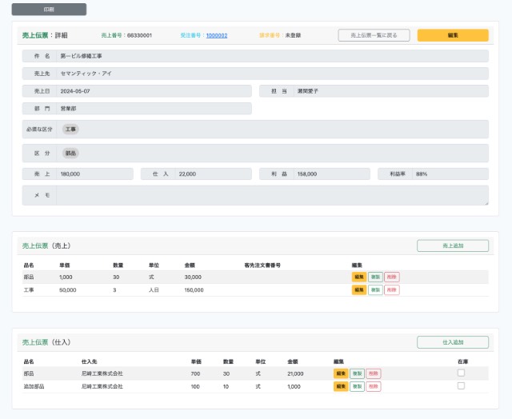Click the 件名 field 第一ビル修繕工事
Screen dimensions: 512x419
[x=272, y=56]
